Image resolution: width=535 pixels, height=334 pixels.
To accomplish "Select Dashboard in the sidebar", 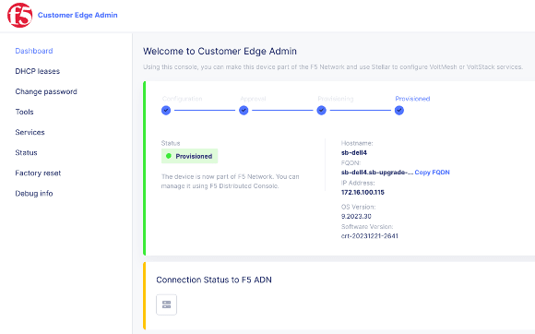I will coord(34,51).
